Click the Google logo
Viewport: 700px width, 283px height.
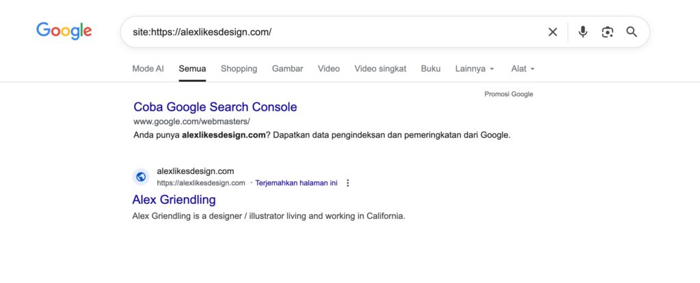coord(64,31)
